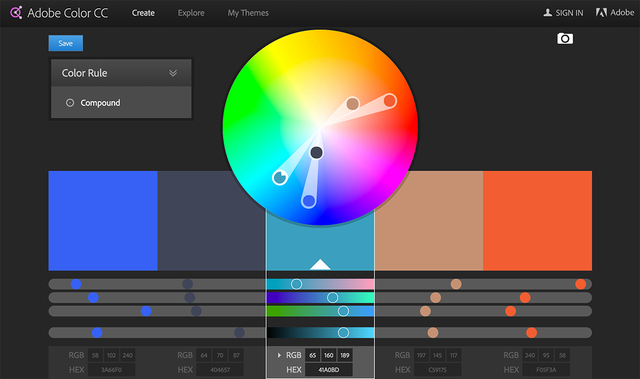Click the Adobe Color CC logo
This screenshot has height=379, width=640.
(59, 12)
